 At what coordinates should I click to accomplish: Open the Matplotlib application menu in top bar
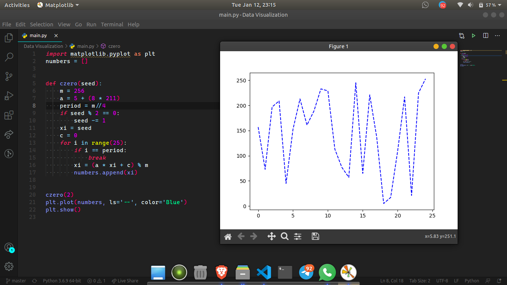pos(58,5)
